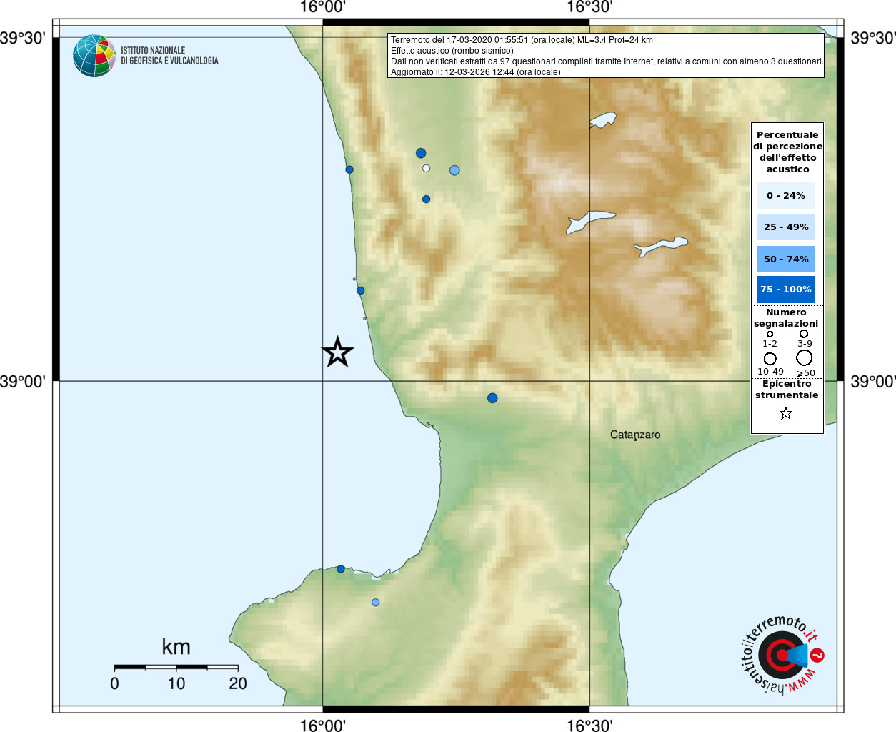The height and width of the screenshot is (732, 896).
Task: Click the red question mark icon on the terremoto logo
Action: point(818,655)
